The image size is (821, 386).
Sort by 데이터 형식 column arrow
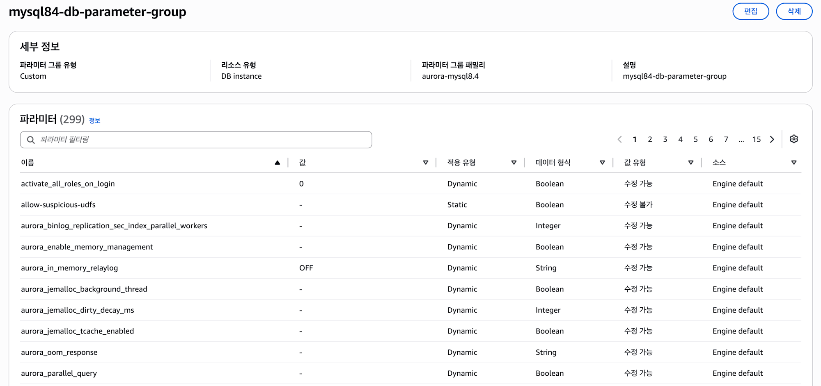click(602, 163)
